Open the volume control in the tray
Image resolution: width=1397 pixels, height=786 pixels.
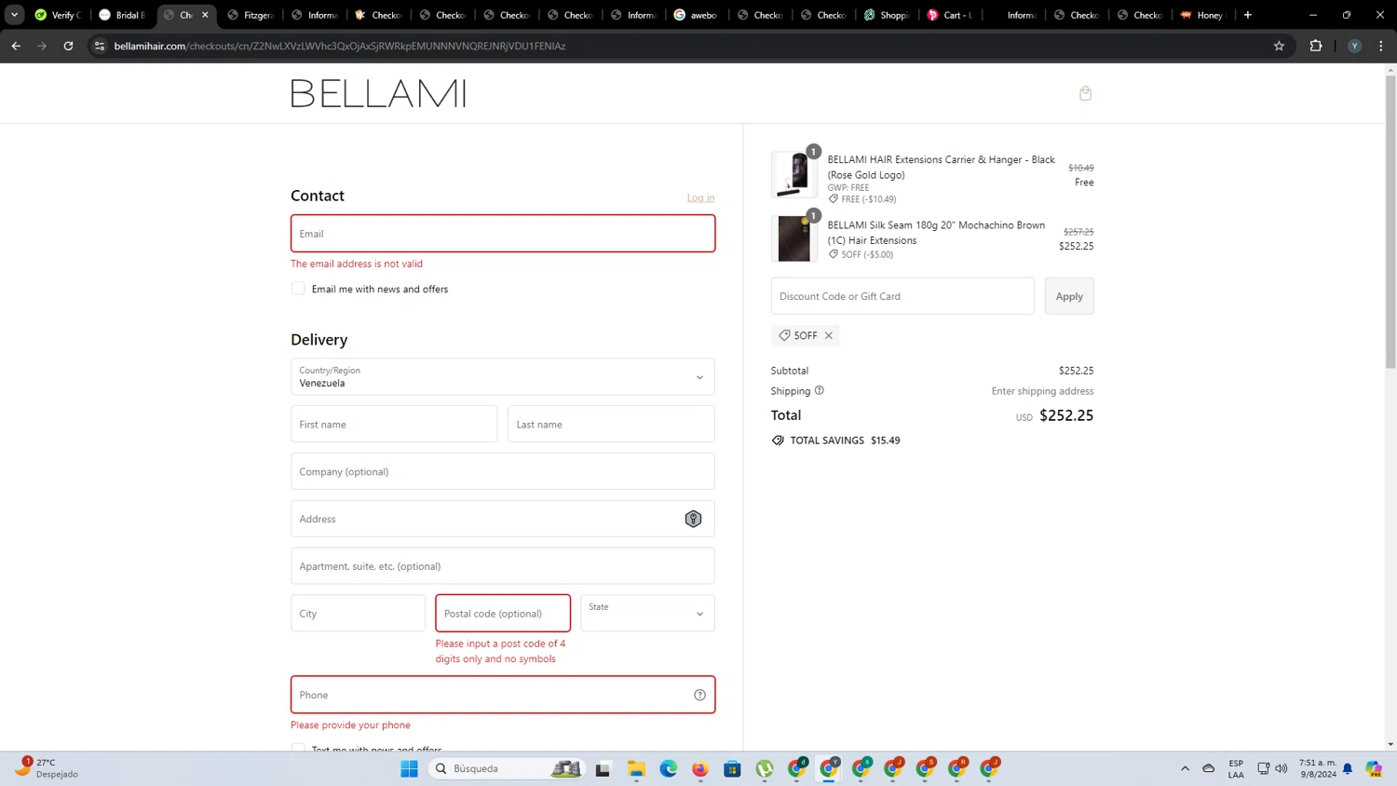[x=1282, y=768]
